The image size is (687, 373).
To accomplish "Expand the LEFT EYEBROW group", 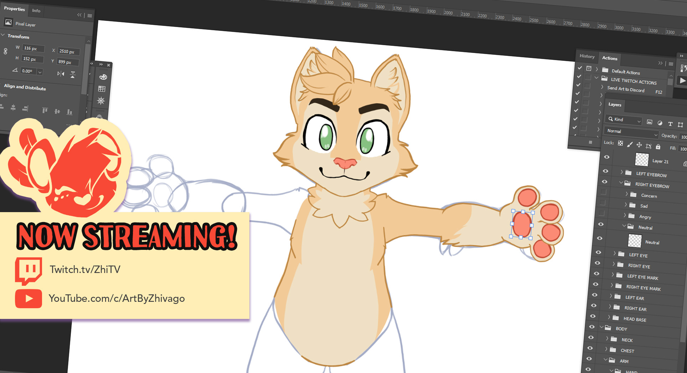I will (x=622, y=172).
